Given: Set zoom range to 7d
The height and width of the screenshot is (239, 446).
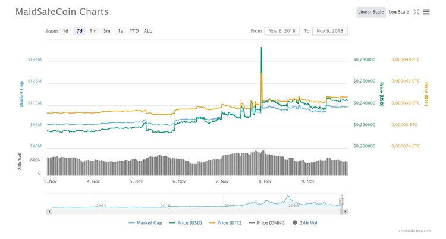Looking at the screenshot, I should (79, 31).
